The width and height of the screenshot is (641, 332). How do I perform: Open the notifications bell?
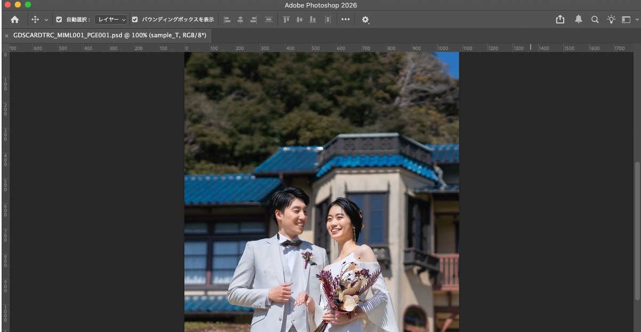578,19
